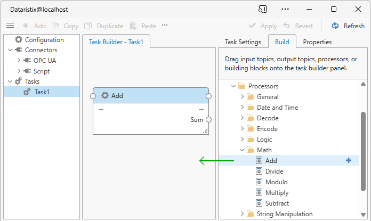Click the Configuration gear icon

point(19,39)
